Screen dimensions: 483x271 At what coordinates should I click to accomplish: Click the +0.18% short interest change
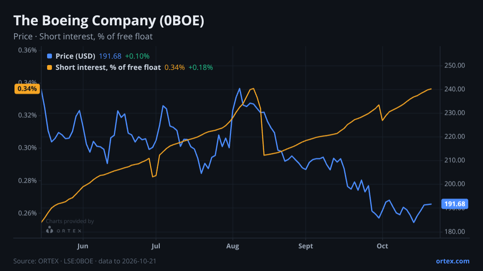[x=200, y=67]
